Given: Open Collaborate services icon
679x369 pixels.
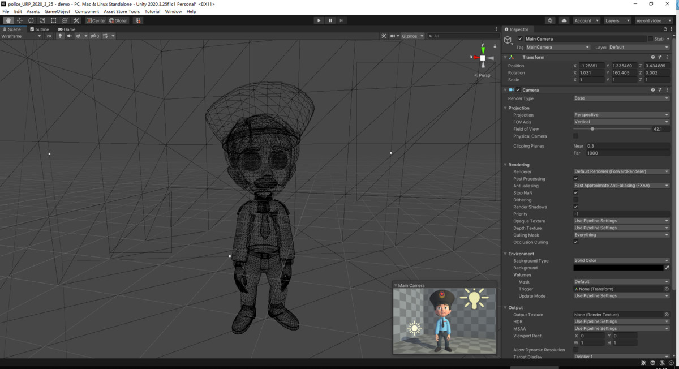Looking at the screenshot, I should click(550, 20).
